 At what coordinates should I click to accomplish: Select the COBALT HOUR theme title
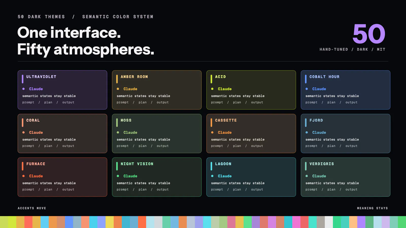324,77
